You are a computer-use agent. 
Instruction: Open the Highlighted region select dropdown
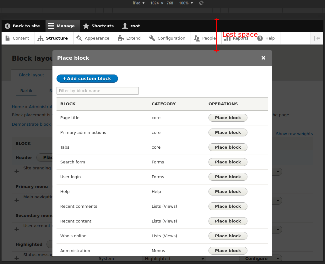click(x=174, y=259)
